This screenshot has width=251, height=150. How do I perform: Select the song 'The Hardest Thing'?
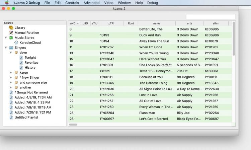tap(153, 83)
